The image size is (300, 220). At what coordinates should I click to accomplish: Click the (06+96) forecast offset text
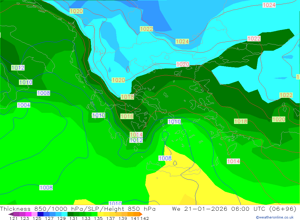[283, 209]
